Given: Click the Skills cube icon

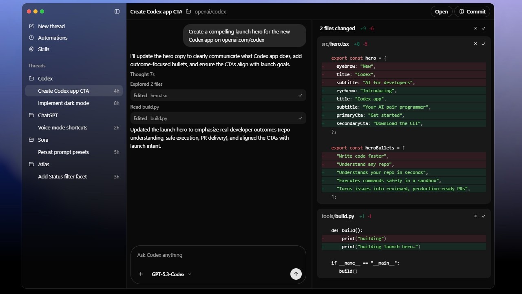Looking at the screenshot, I should [x=31, y=49].
